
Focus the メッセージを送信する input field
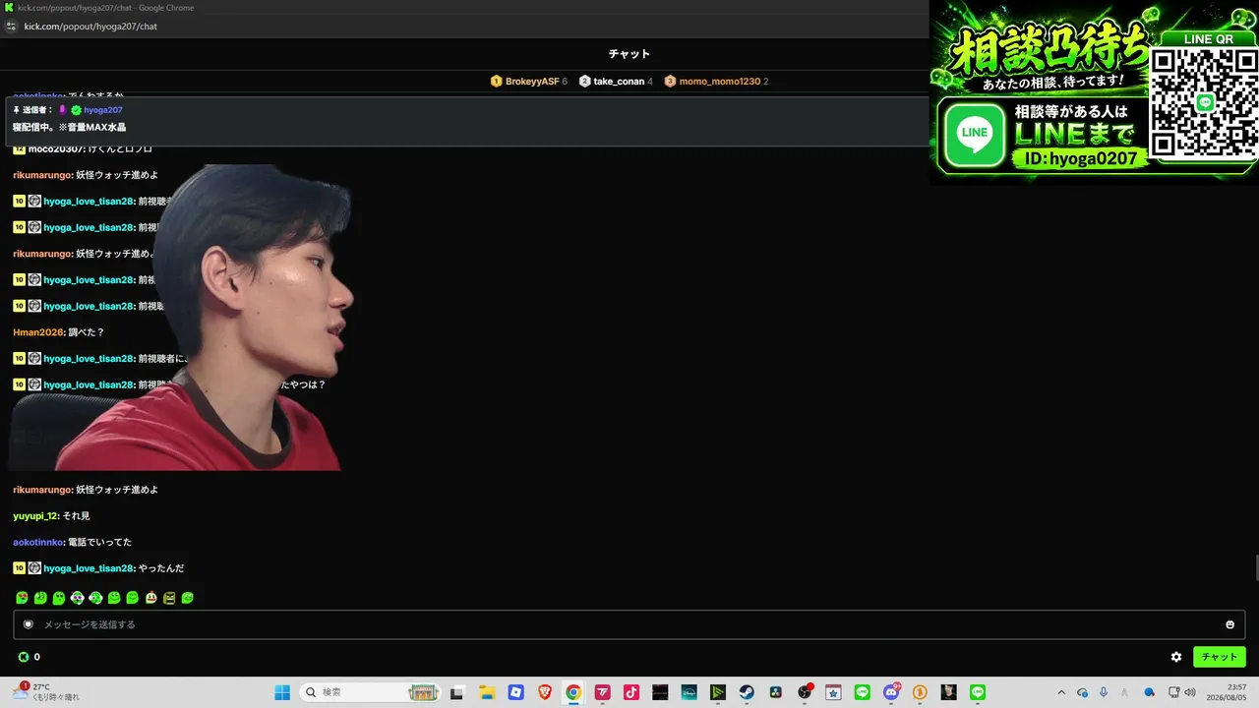click(x=629, y=624)
